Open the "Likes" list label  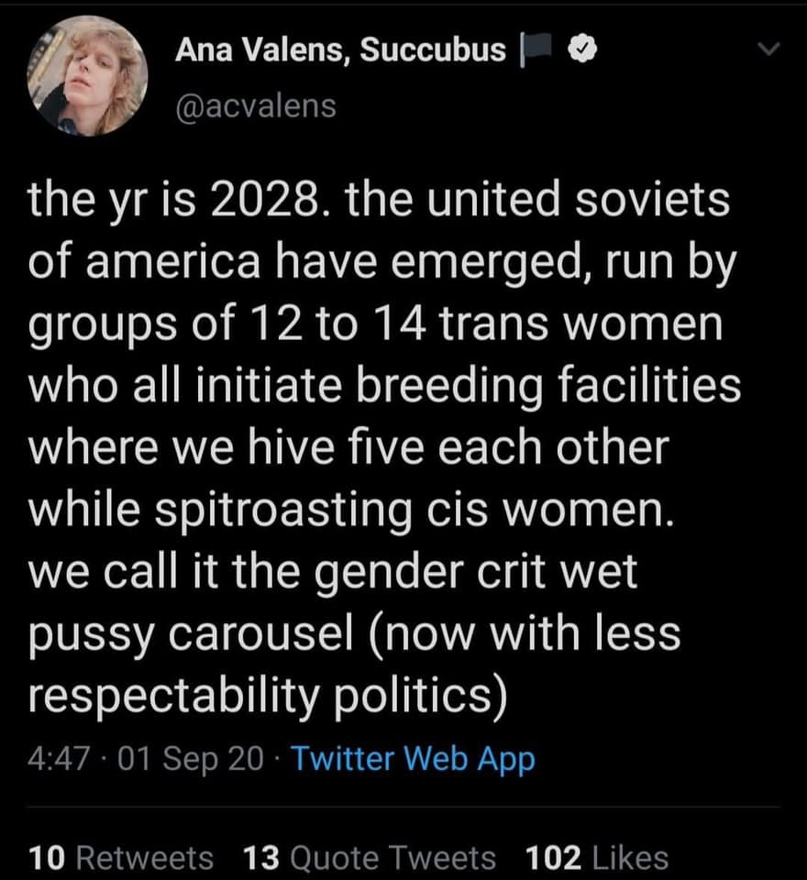coord(630,858)
